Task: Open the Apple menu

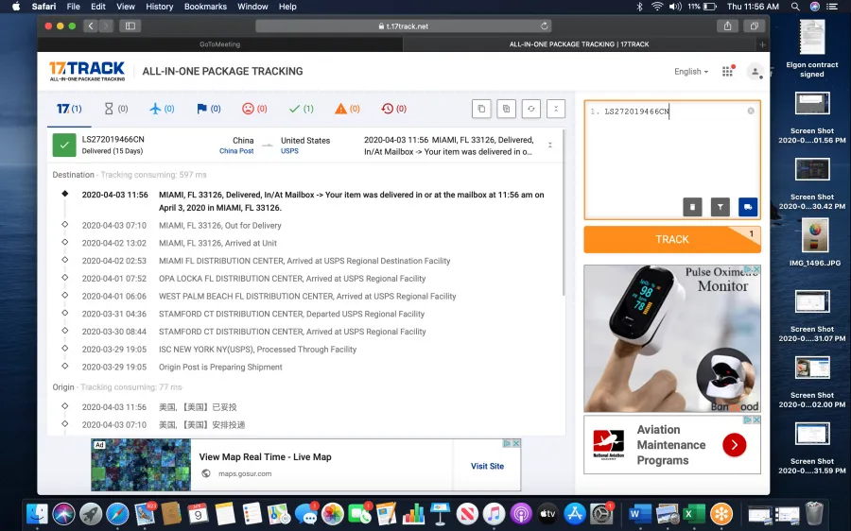Action: tap(16, 7)
